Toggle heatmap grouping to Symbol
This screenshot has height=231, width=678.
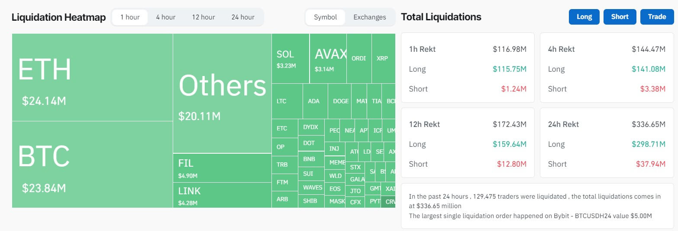(325, 17)
